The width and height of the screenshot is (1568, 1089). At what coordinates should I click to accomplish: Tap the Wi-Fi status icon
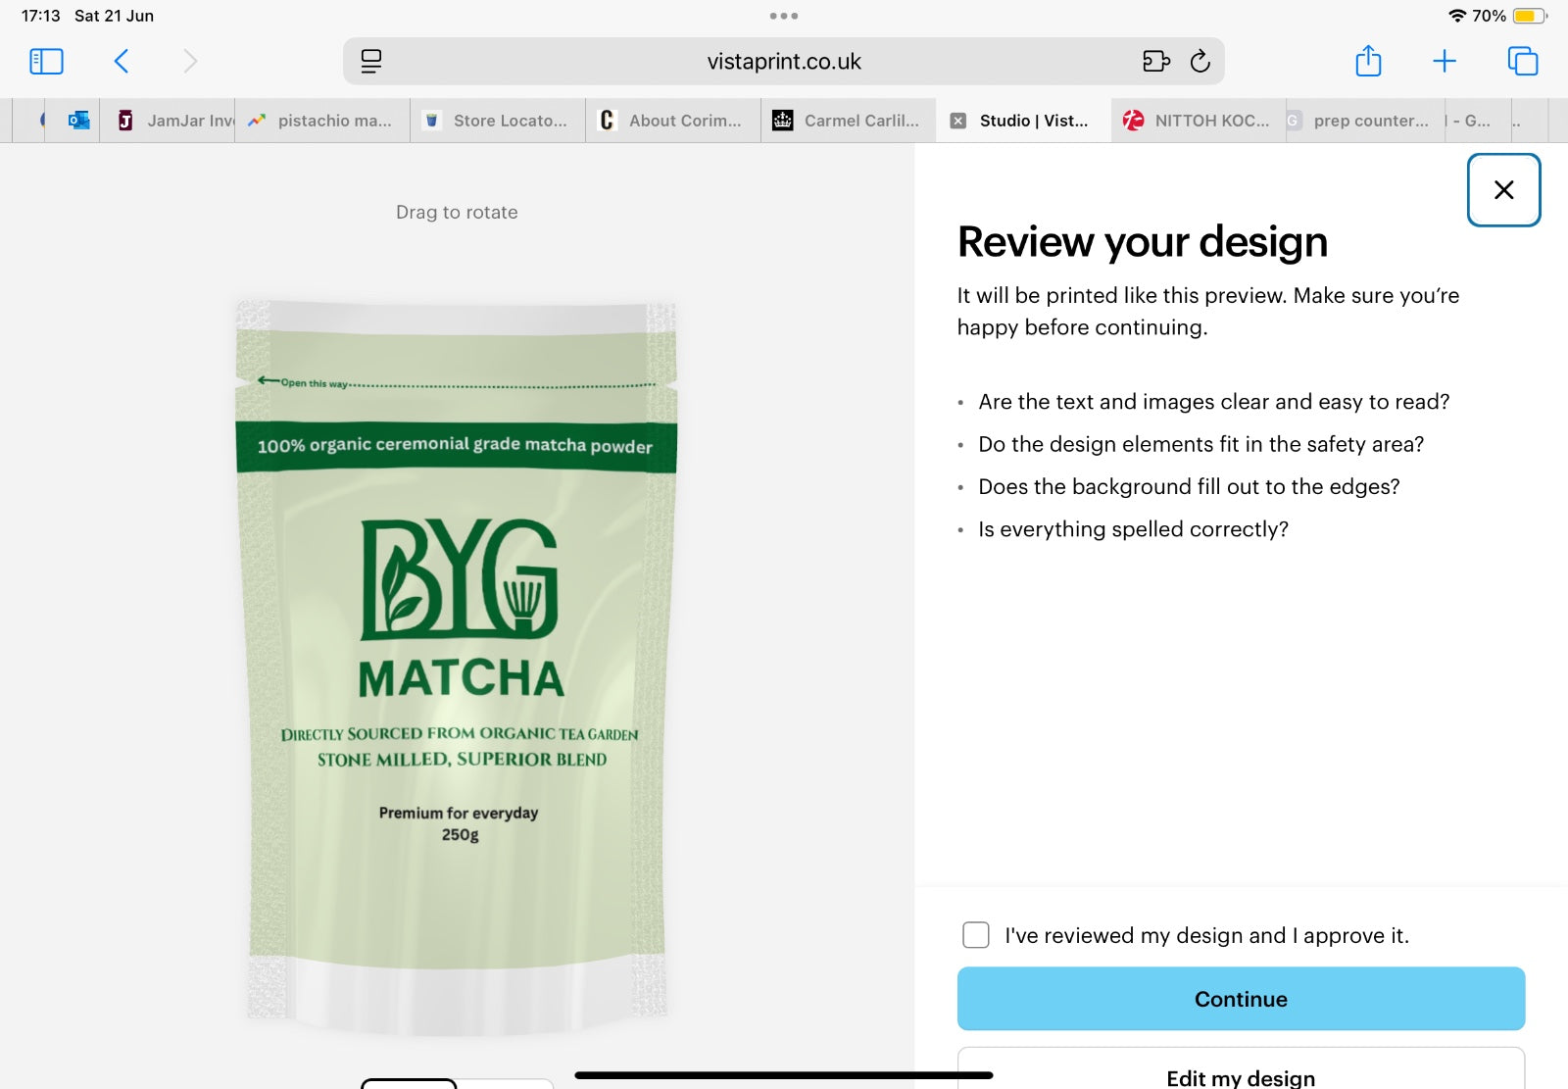tap(1457, 16)
